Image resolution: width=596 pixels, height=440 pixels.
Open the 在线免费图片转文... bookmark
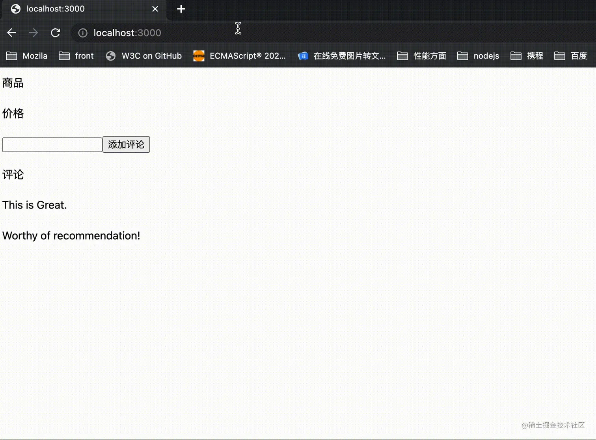click(342, 56)
